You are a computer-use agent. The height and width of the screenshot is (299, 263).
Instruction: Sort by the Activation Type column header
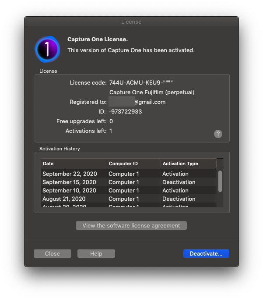point(189,164)
